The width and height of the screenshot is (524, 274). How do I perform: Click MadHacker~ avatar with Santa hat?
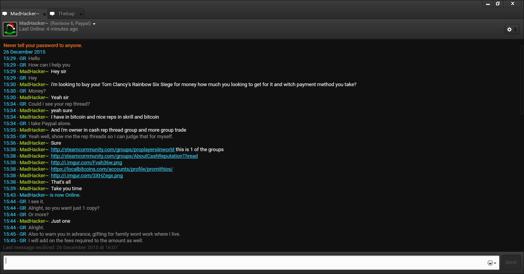10,29
